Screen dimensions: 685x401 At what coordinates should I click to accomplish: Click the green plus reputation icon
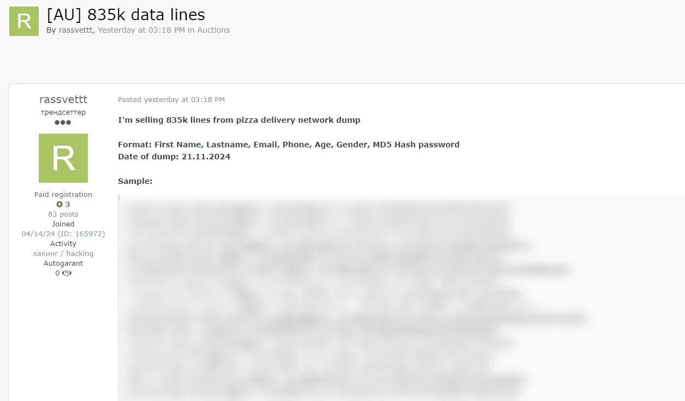pos(59,205)
